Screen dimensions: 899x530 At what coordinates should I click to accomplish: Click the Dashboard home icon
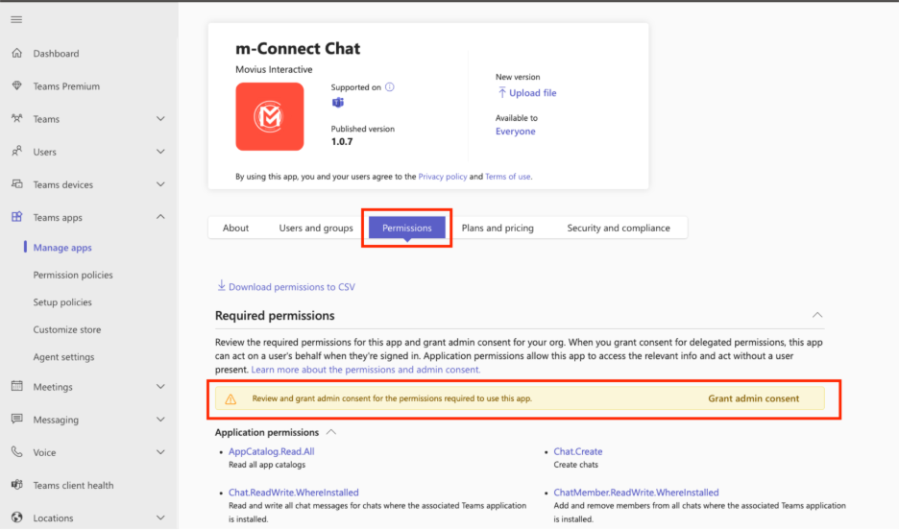click(16, 53)
